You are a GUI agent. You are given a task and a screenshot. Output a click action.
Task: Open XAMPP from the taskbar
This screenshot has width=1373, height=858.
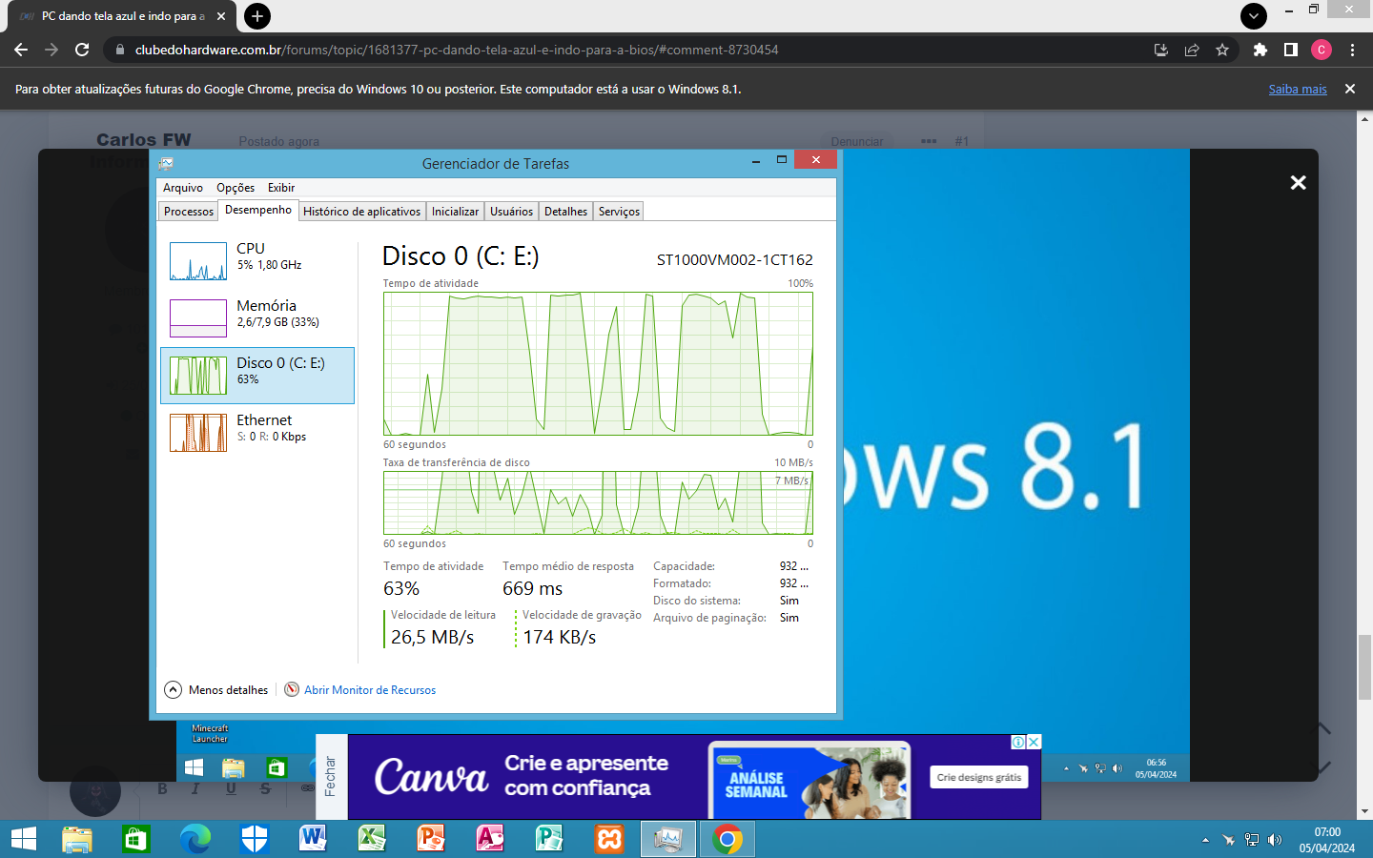[x=609, y=839]
